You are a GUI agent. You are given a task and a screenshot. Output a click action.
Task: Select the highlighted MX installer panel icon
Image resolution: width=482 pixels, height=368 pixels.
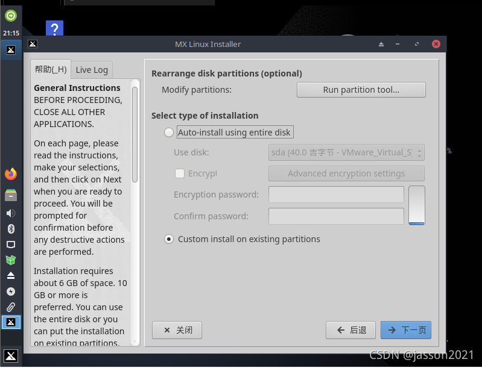tap(11, 322)
